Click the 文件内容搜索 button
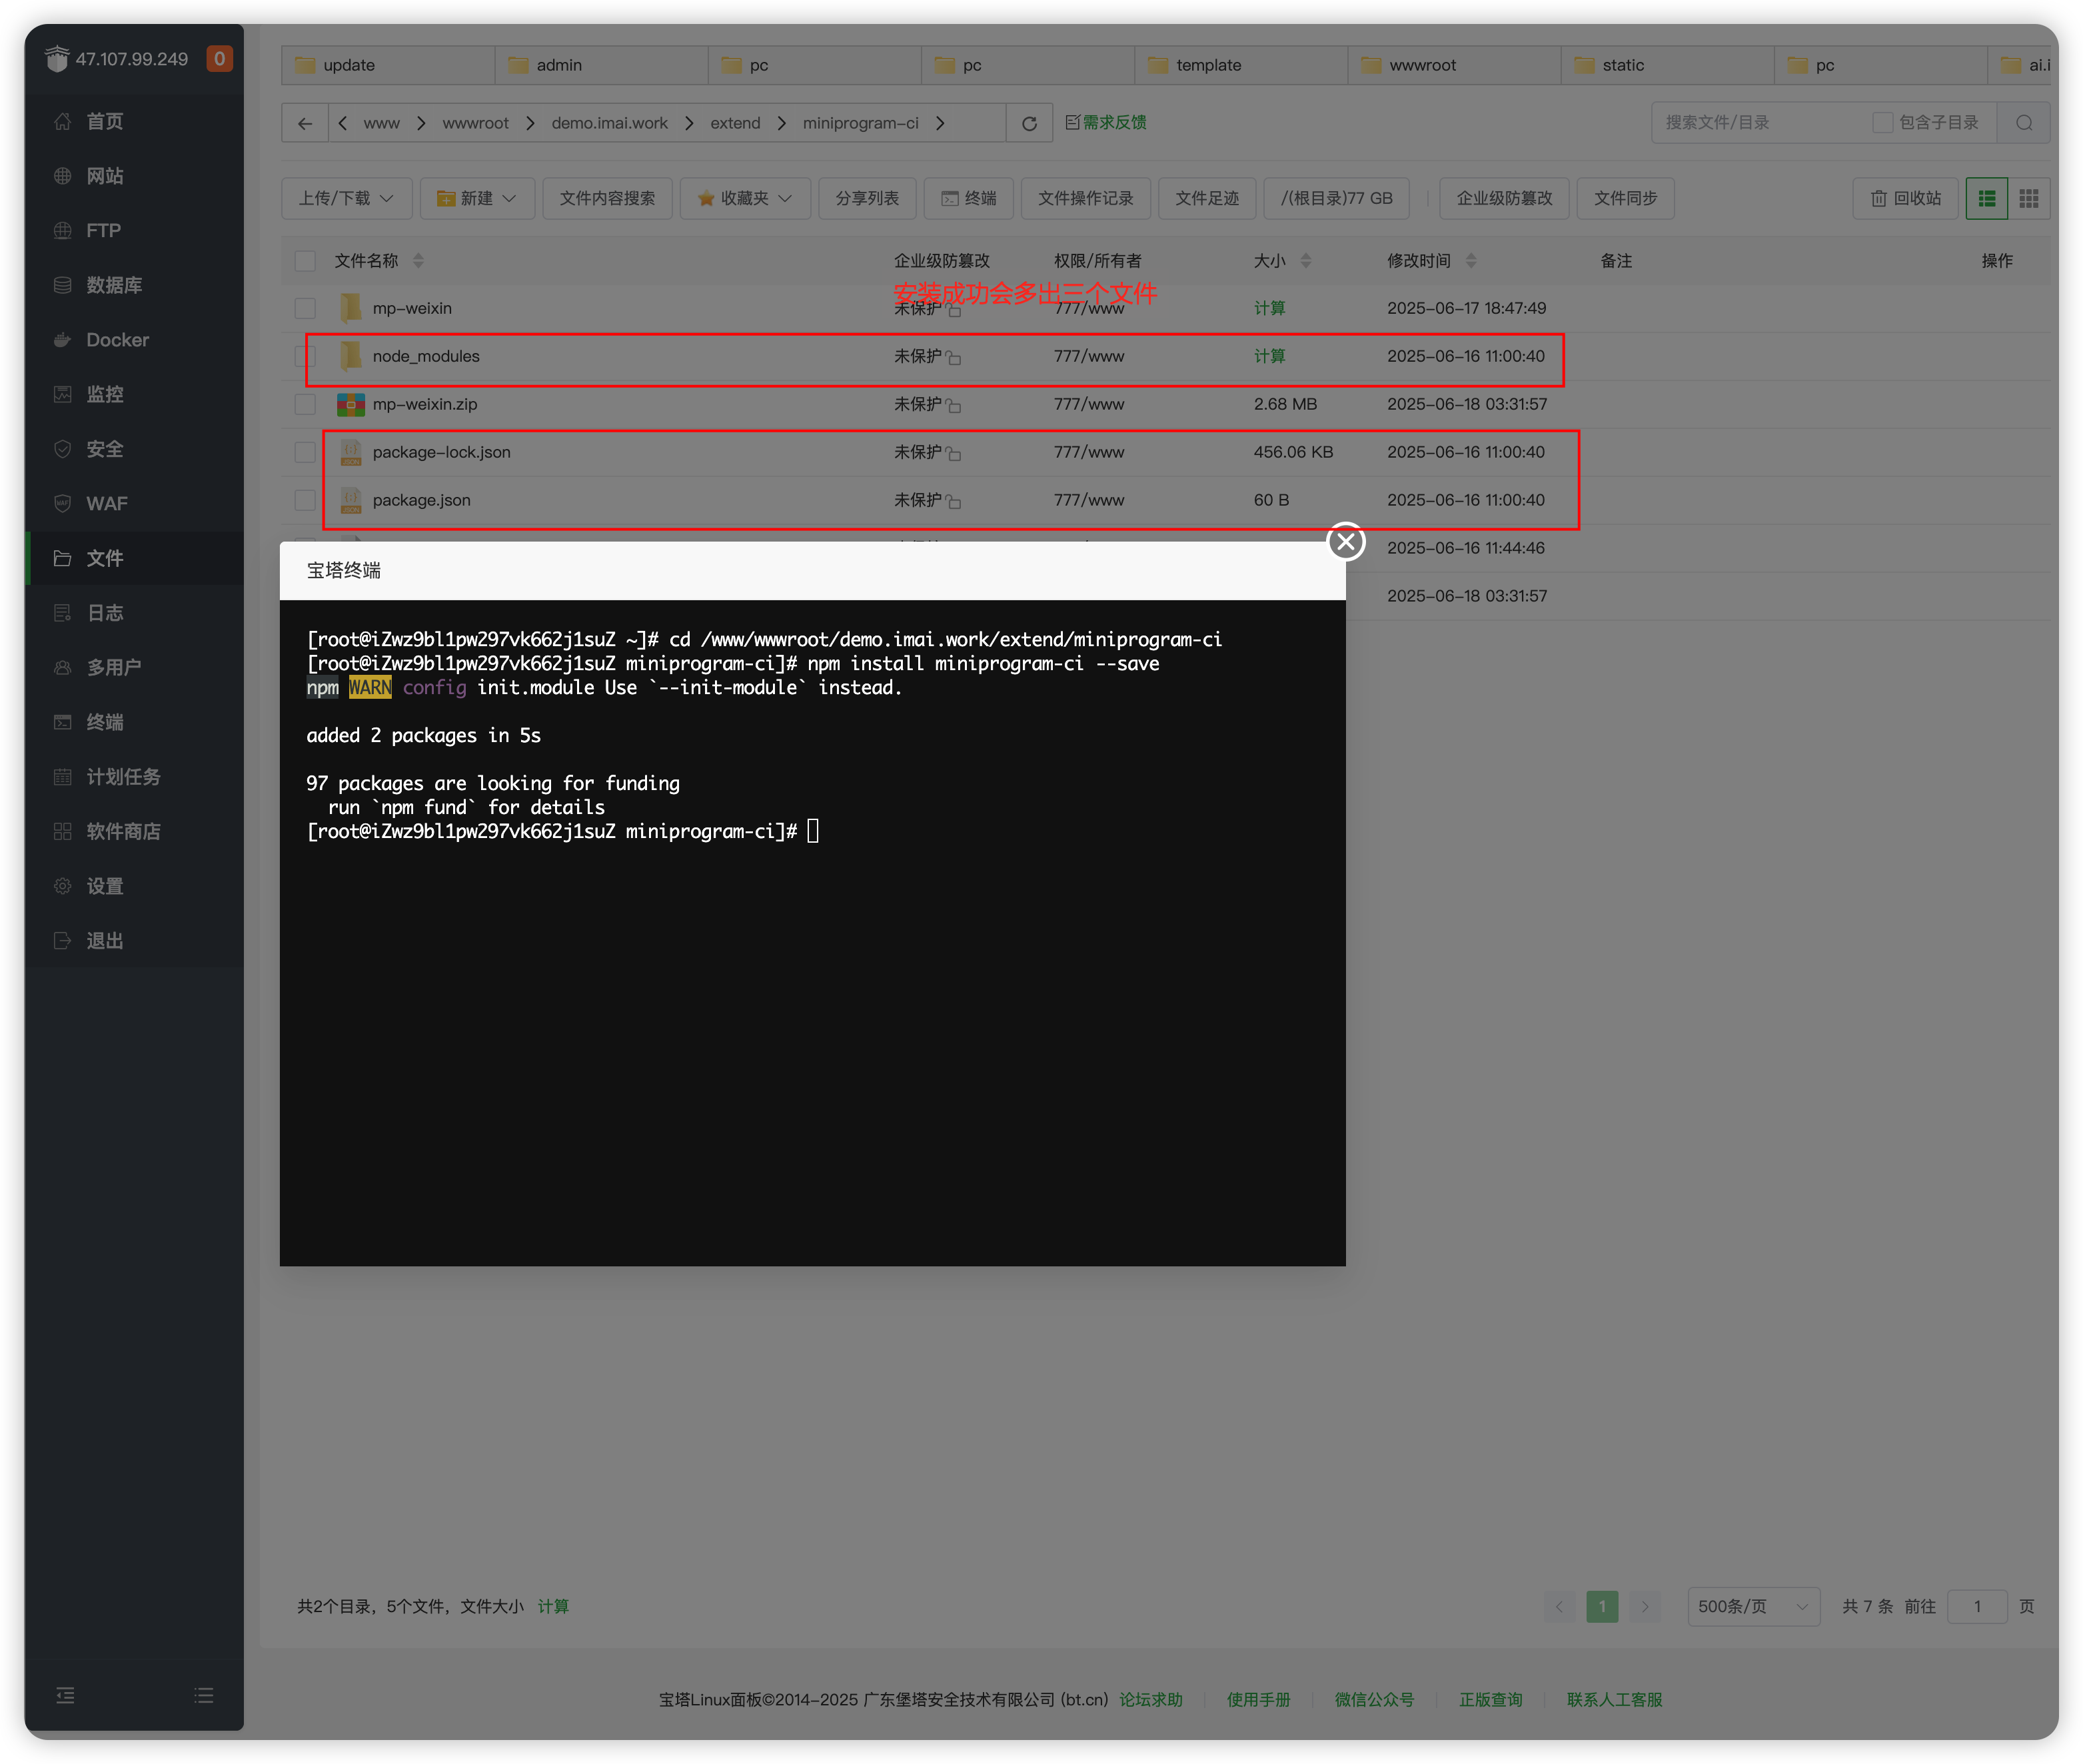Viewport: 2083px width, 1764px height. (x=607, y=198)
